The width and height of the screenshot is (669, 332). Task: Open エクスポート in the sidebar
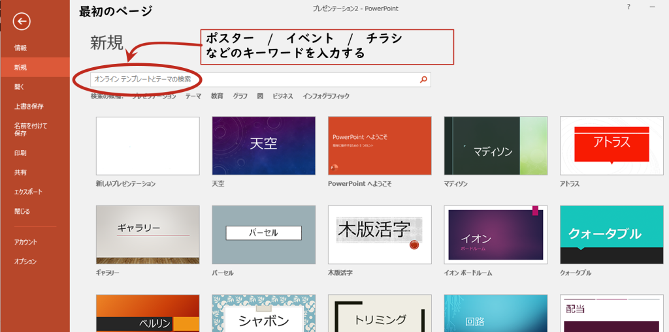click(x=28, y=192)
